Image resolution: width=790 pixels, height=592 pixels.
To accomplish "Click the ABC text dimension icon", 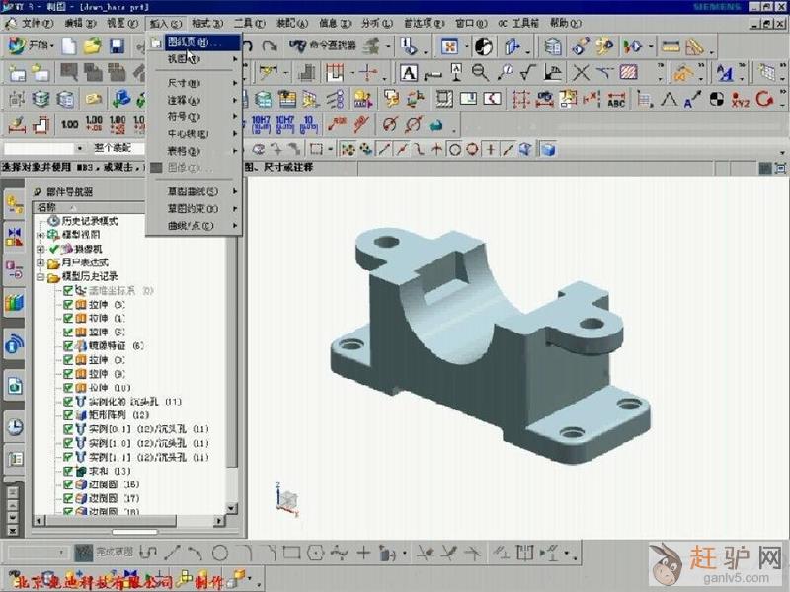I will click(x=616, y=99).
